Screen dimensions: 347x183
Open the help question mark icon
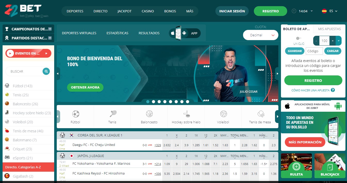pyautogui.click(x=333, y=90)
